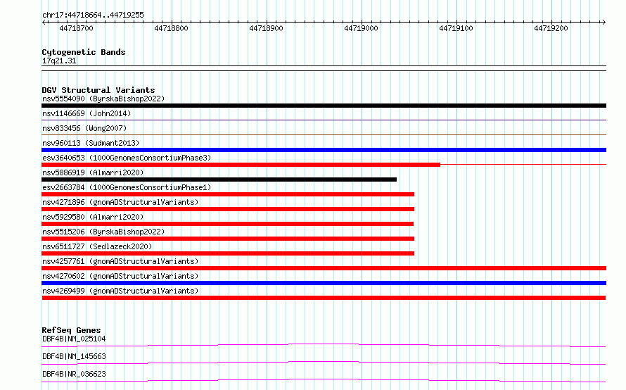
Task: Open transcript DBF4B|NR_036623 label
Action: tap(74, 374)
